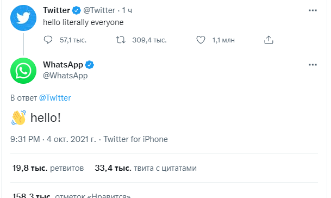Screen dimensions: 331x198
Task: Click the 'Twitter for iPhone' source link
Action: click(x=135, y=139)
